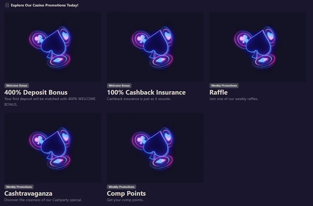Click the spade image above 400% Deposit Bonus
Image resolution: width=313 pixels, height=206 pixels.
click(52, 47)
